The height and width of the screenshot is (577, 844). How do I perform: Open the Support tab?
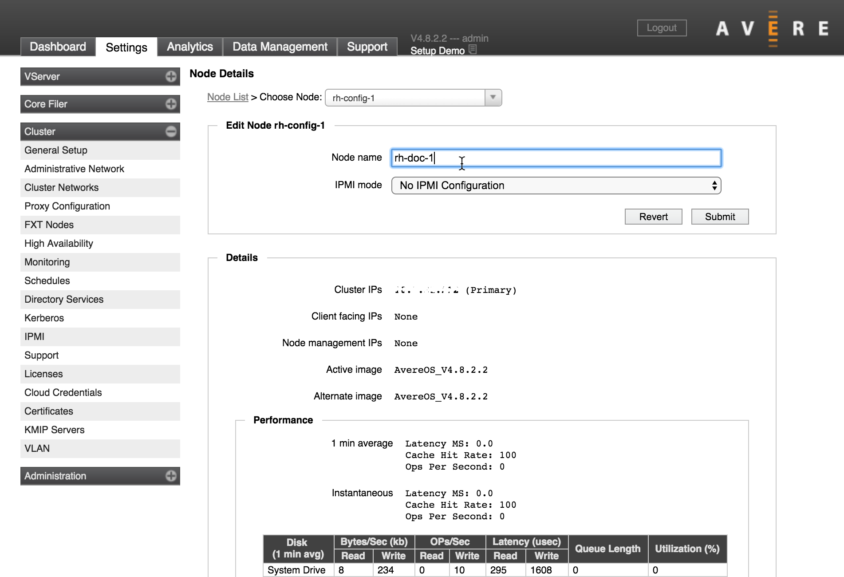[367, 47]
